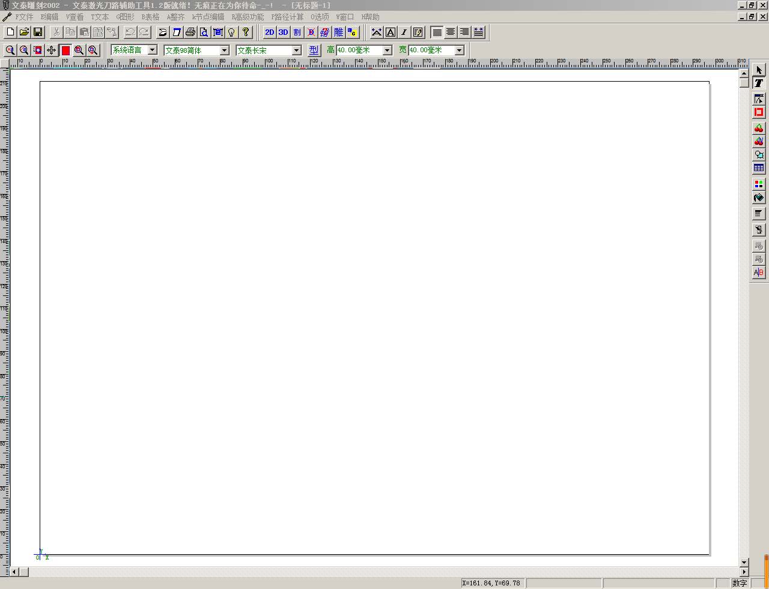The height and width of the screenshot is (589, 769).
Task: Click the paint bucket fill tool
Action: click(x=759, y=198)
